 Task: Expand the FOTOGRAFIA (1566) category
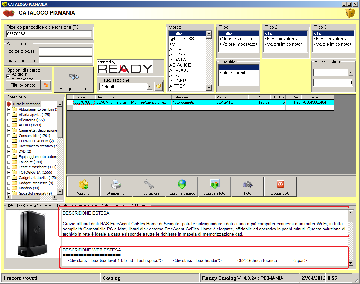tap(9, 172)
